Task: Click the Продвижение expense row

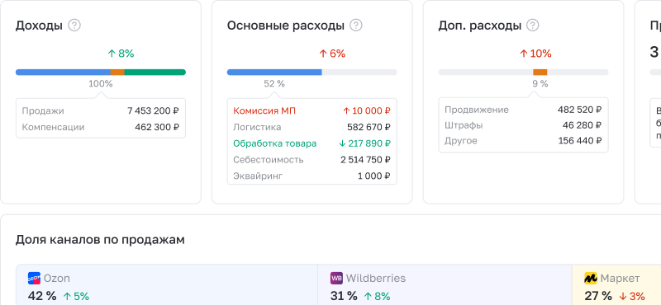Action: coord(523,110)
